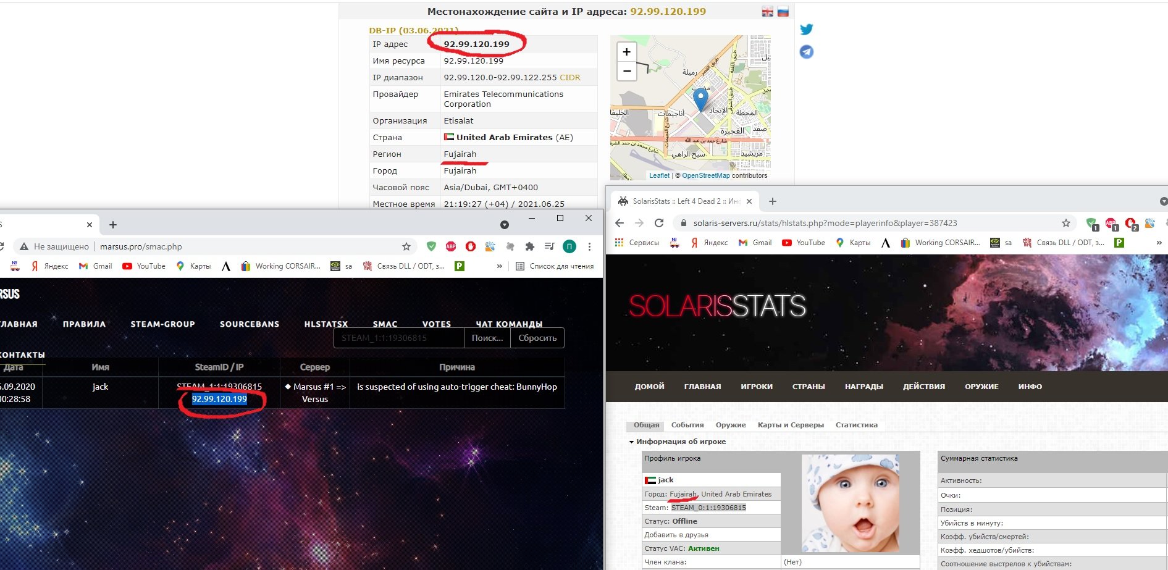Open СТРАНЫ in SolarisStats navigation
Image resolution: width=1168 pixels, height=570 pixels.
[809, 387]
